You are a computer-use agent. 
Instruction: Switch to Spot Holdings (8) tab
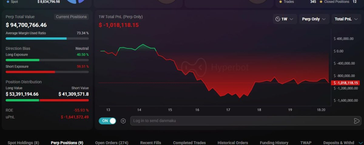point(23,143)
